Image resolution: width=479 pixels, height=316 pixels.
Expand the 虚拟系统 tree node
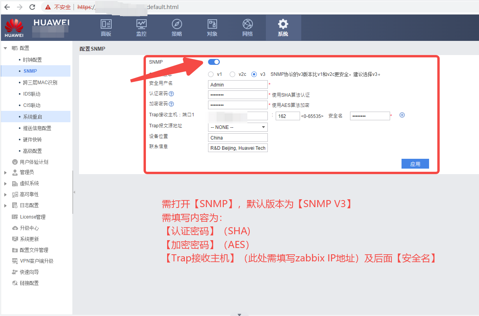5,184
